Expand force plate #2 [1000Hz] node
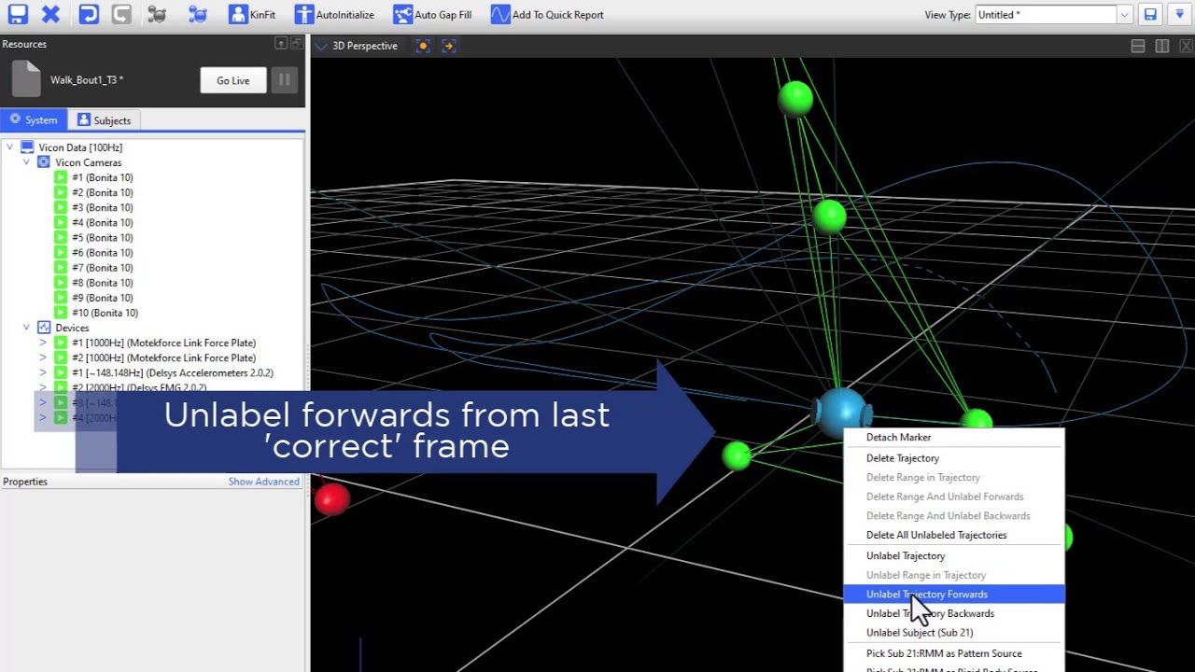Viewport: 1195px width, 672px height. (x=42, y=357)
